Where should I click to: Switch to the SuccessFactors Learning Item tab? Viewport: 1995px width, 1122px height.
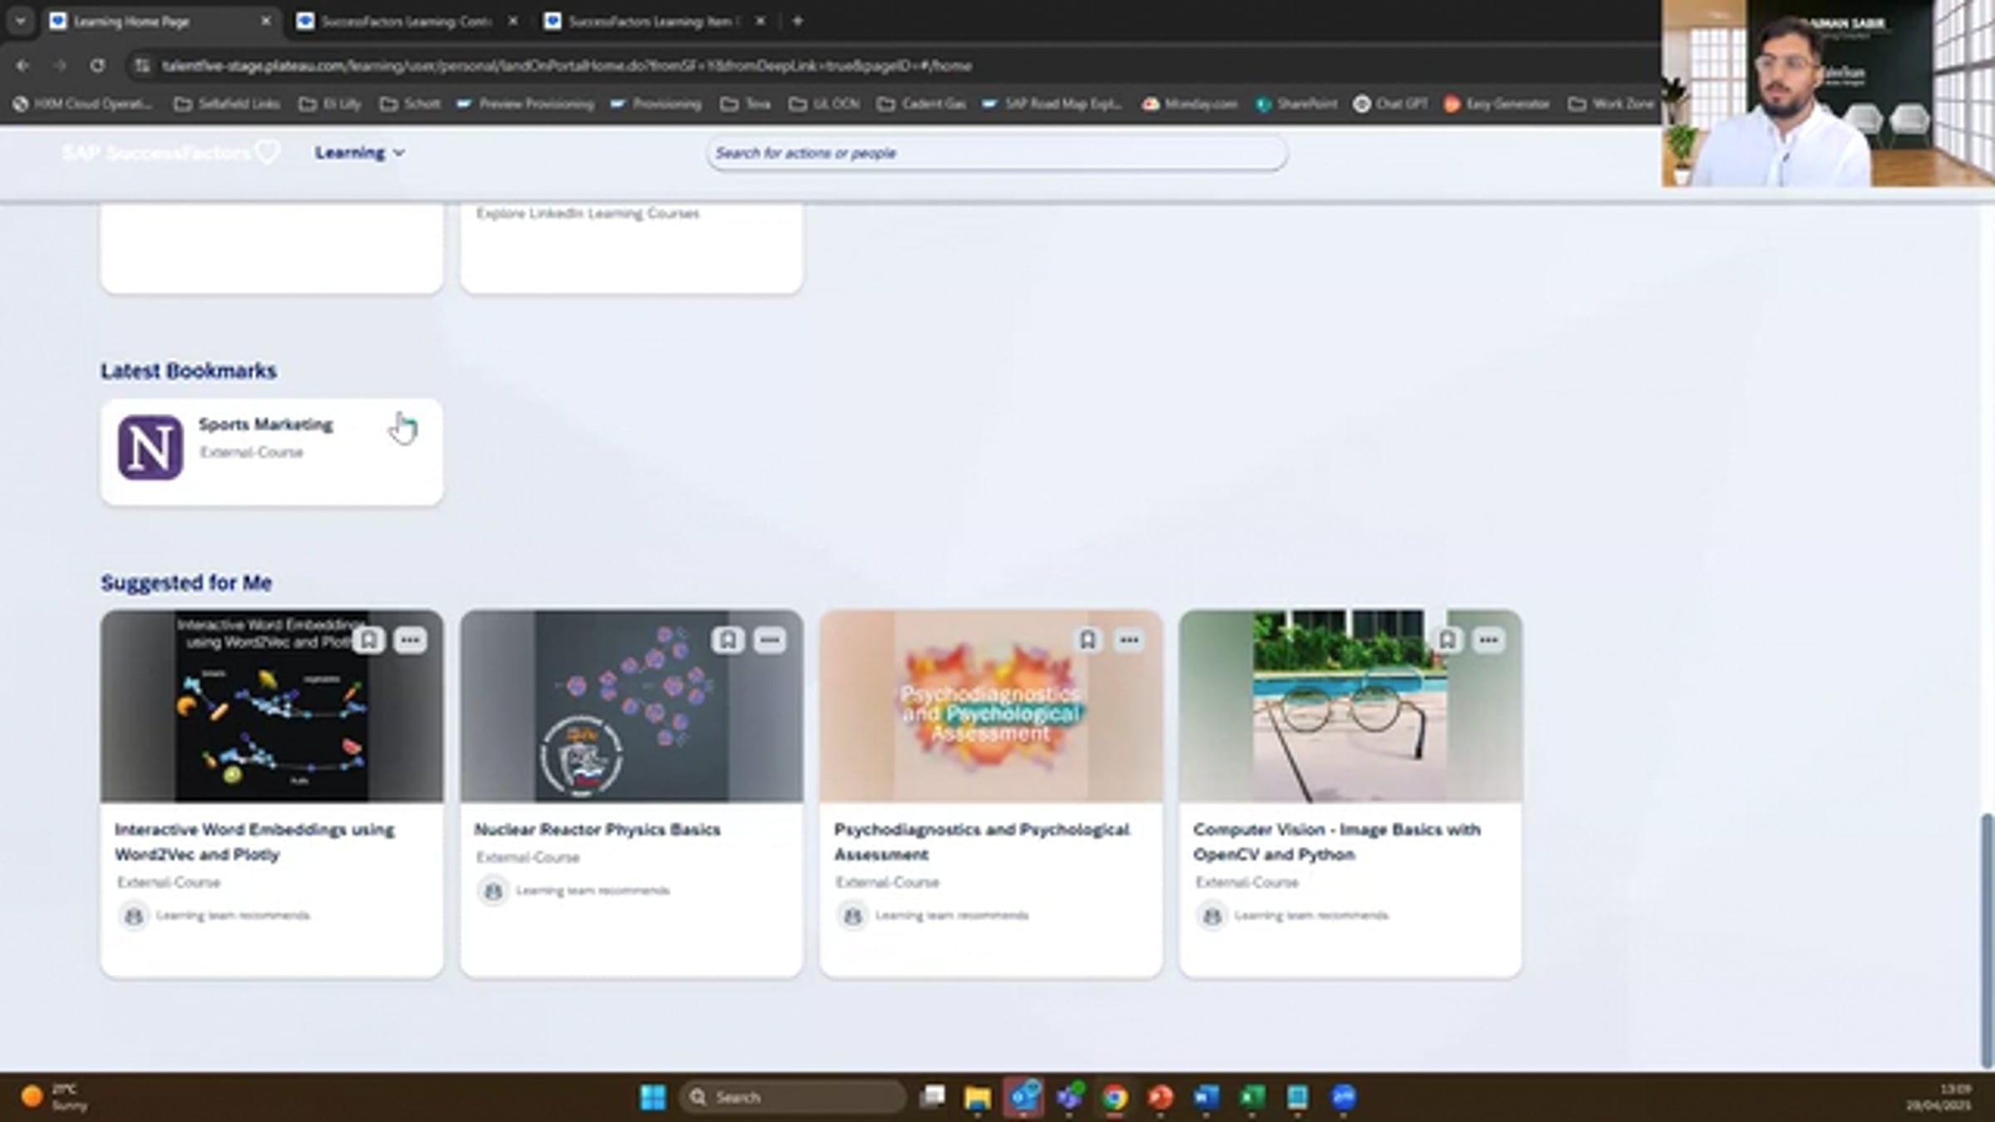tap(652, 22)
